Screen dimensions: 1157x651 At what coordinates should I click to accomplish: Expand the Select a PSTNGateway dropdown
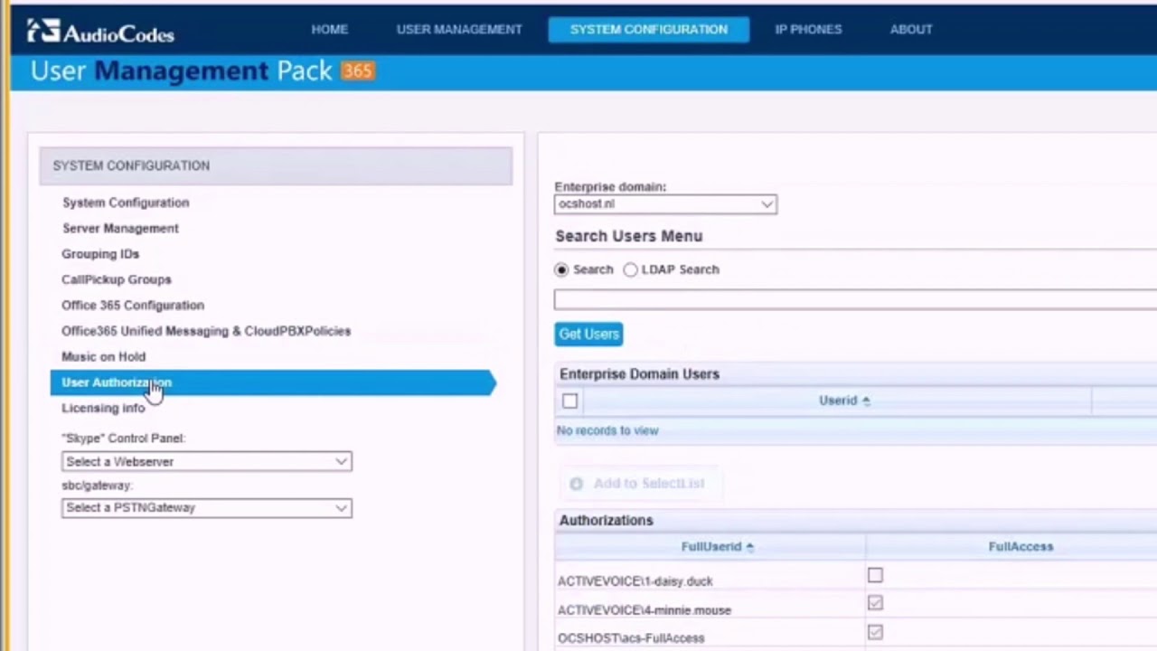point(206,507)
